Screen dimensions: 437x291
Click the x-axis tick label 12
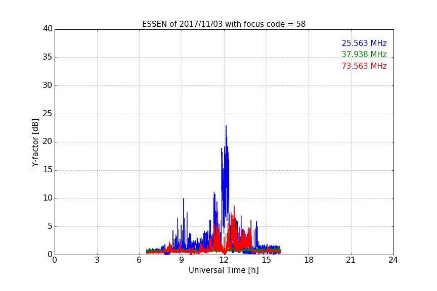point(224,260)
